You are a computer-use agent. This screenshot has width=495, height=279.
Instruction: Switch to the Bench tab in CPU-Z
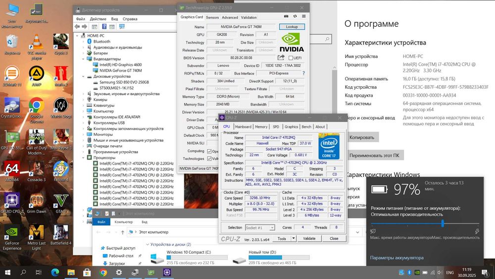[306, 127]
